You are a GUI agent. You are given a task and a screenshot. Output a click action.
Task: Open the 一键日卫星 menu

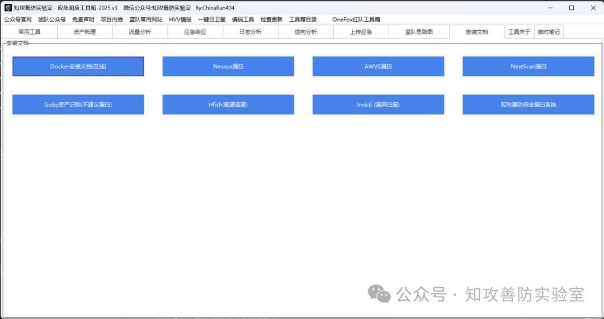[x=212, y=20]
